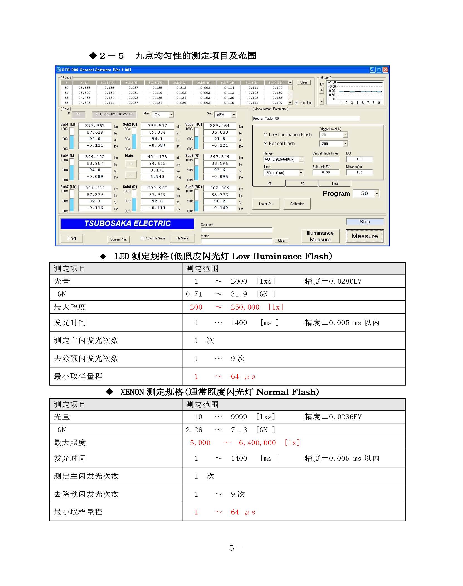Click Clear next to the Memo field

point(281,241)
